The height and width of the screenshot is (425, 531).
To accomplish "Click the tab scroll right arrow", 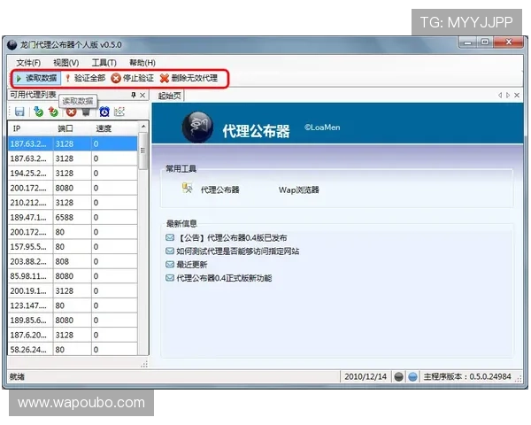I will click(508, 96).
